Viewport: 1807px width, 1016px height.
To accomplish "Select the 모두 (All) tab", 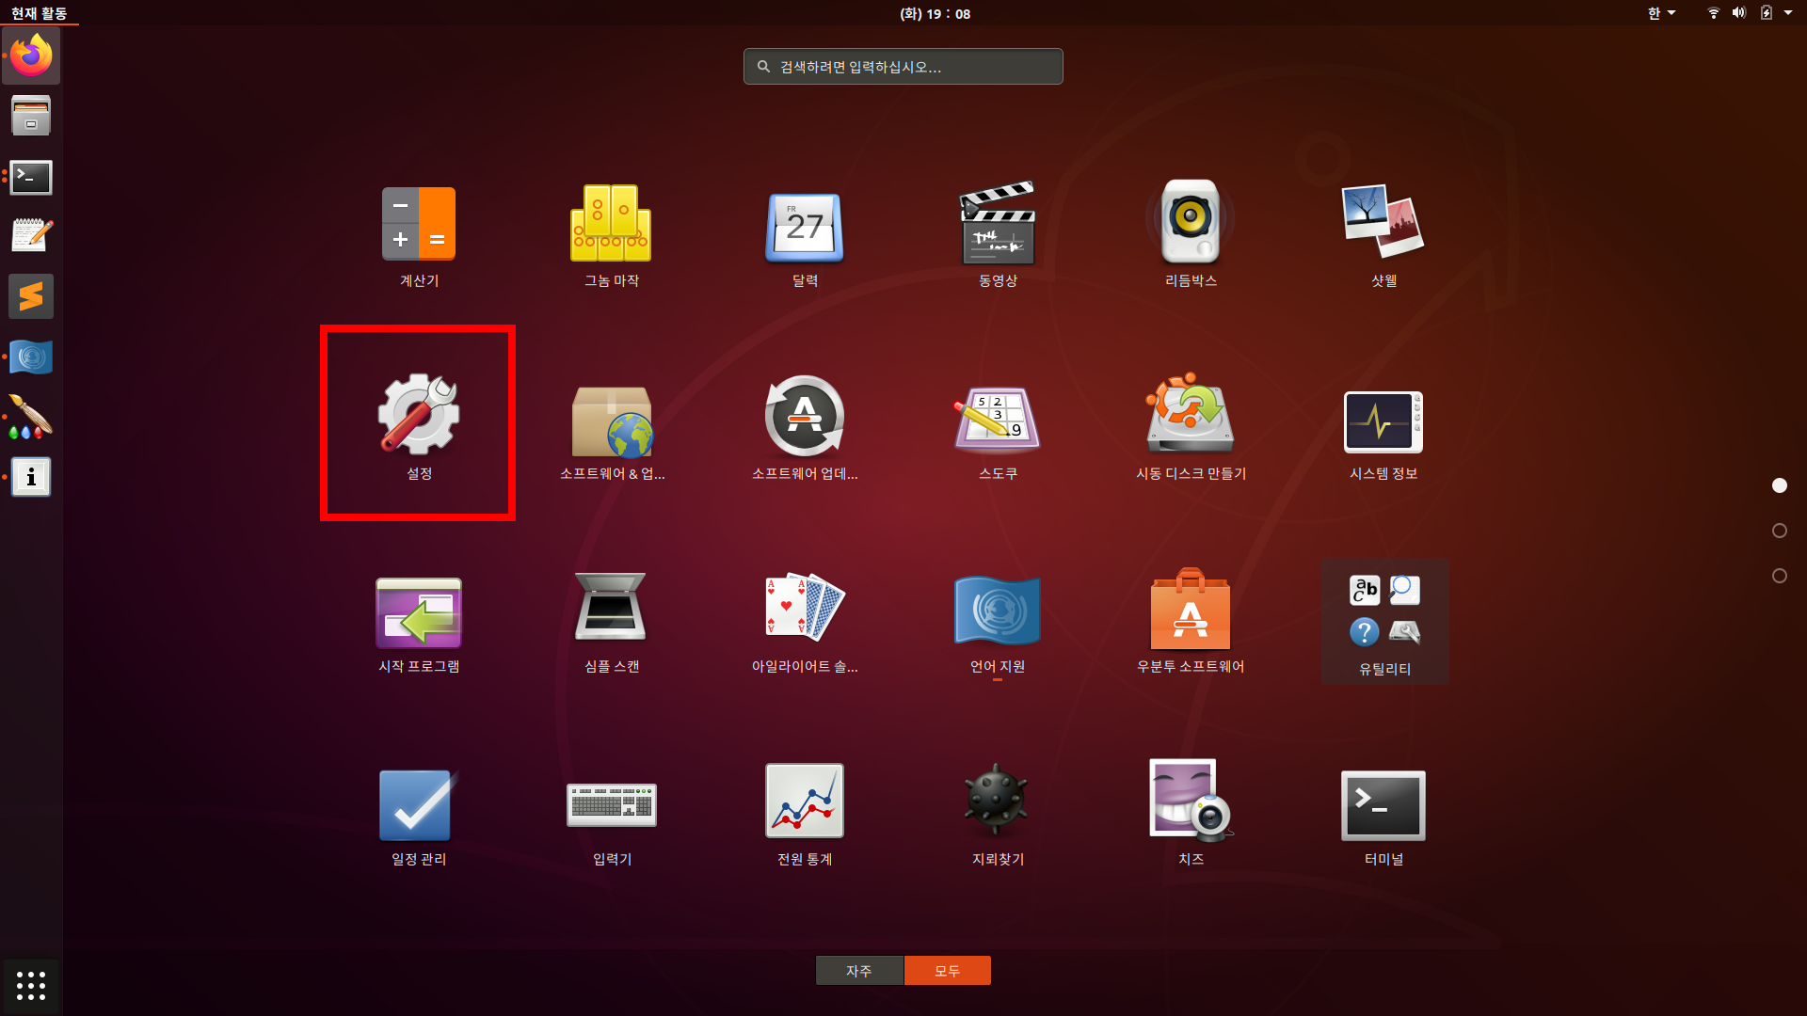I will pos(947,970).
